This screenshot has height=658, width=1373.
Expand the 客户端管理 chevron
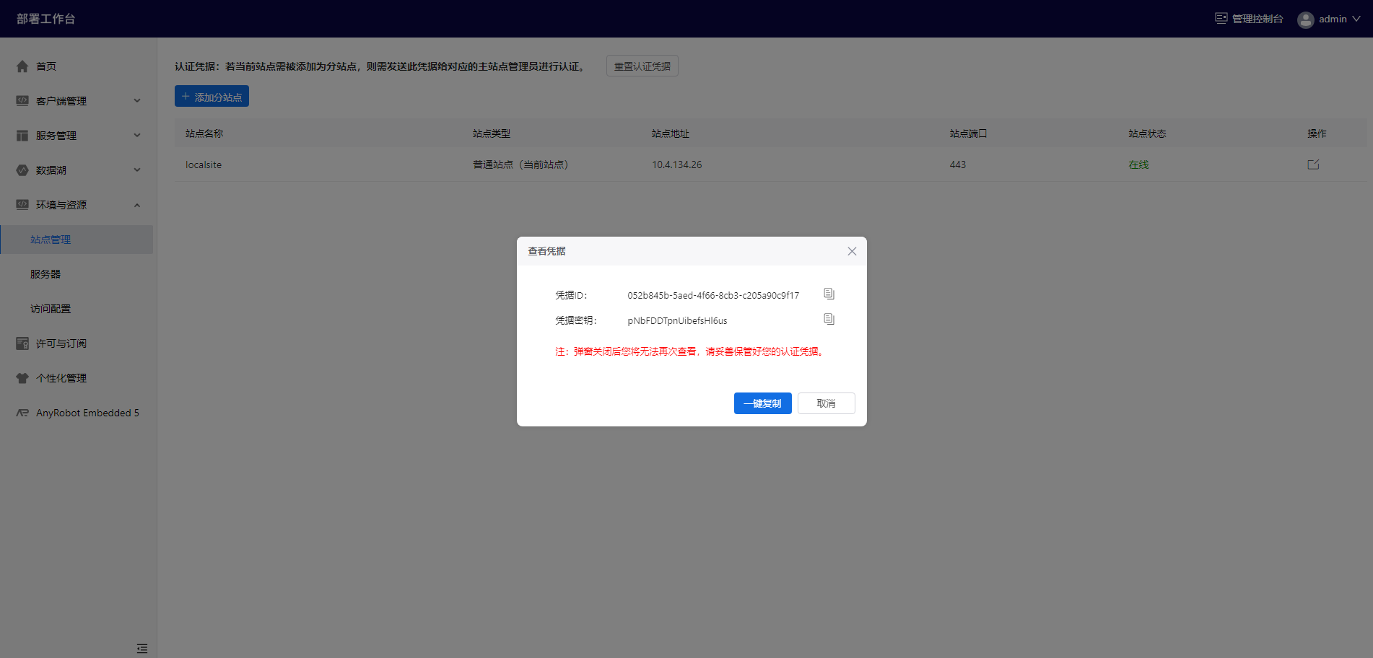tap(137, 101)
